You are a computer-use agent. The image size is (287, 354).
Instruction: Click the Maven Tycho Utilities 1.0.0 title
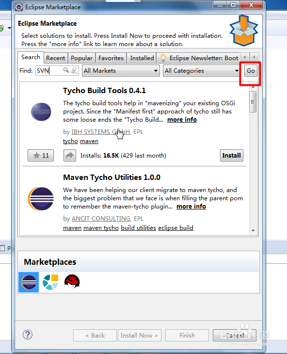point(112,177)
